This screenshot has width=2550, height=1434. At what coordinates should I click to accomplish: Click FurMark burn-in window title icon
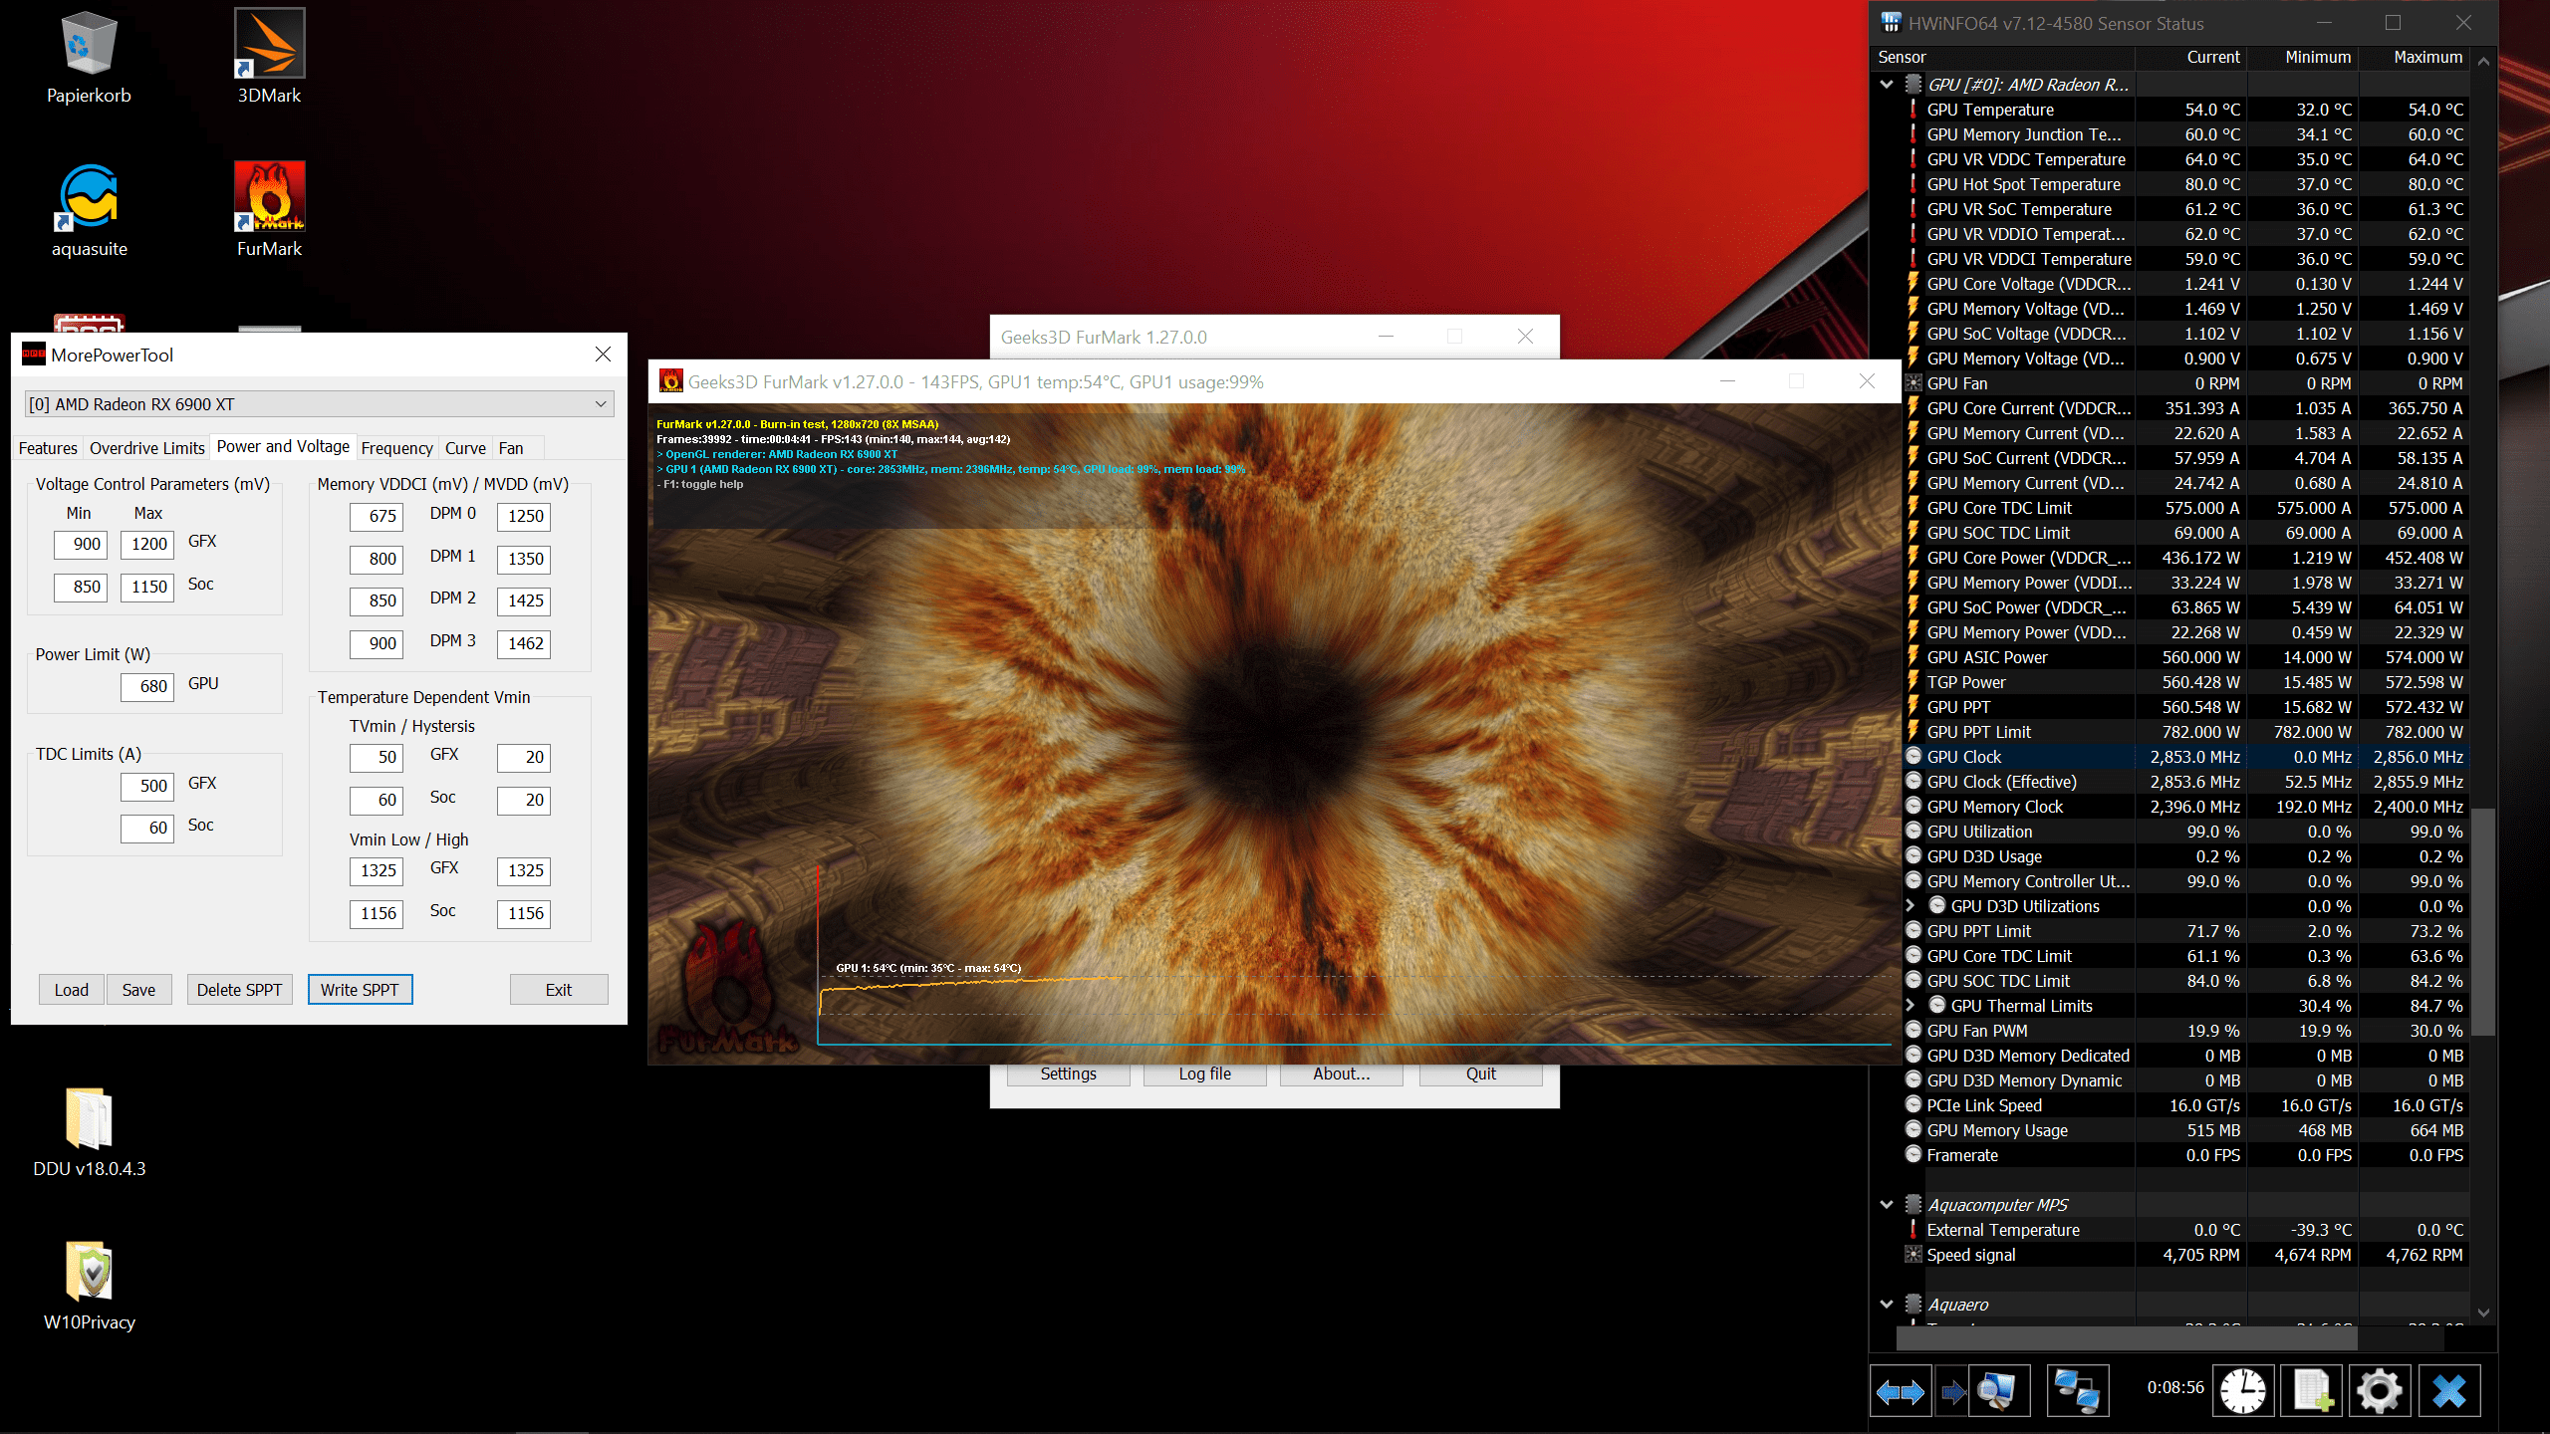tap(671, 381)
